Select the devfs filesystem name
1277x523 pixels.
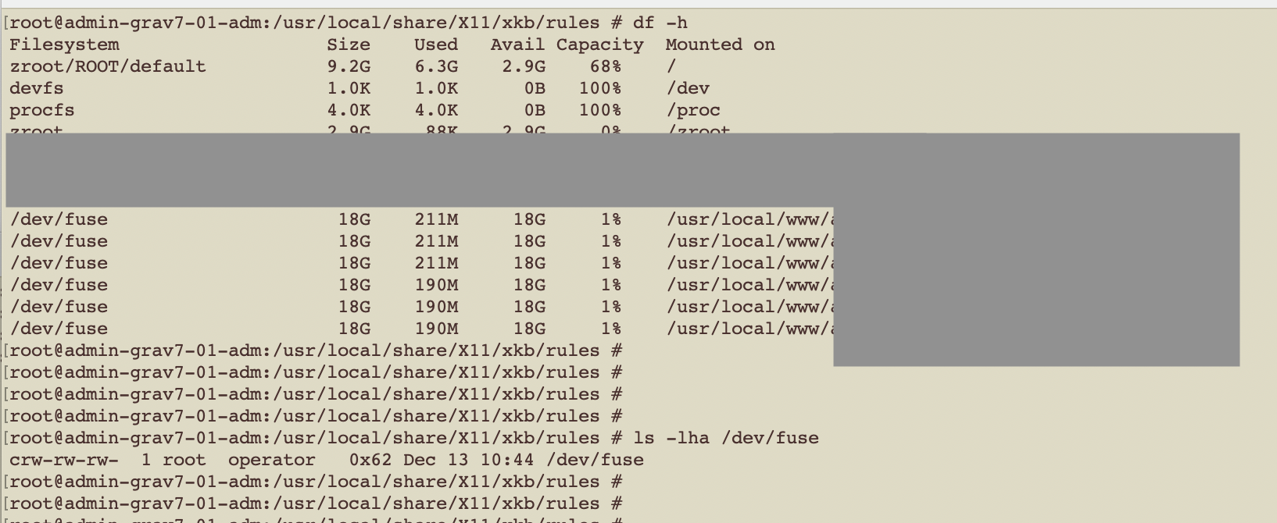point(37,88)
